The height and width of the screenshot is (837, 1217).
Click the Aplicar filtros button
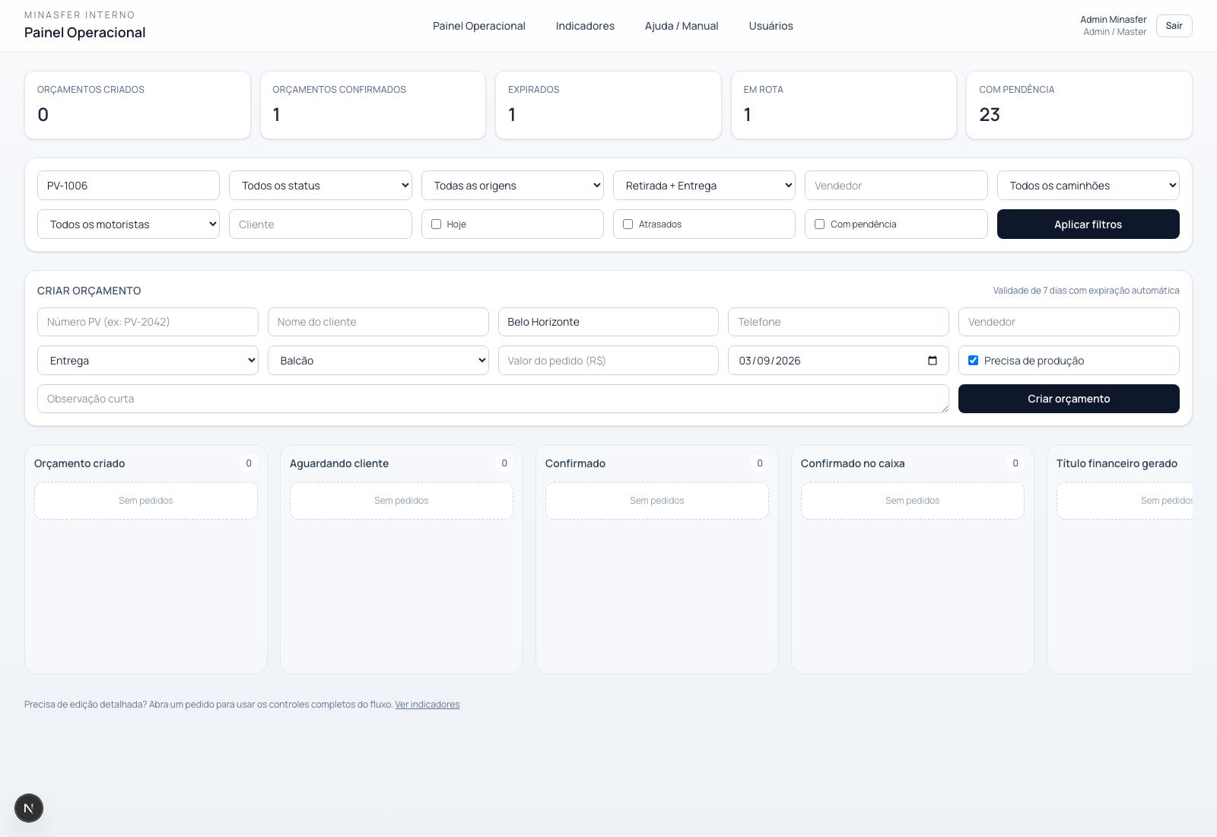pyautogui.click(x=1088, y=224)
